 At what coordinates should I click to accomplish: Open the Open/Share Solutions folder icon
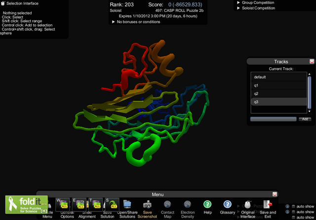(127, 204)
